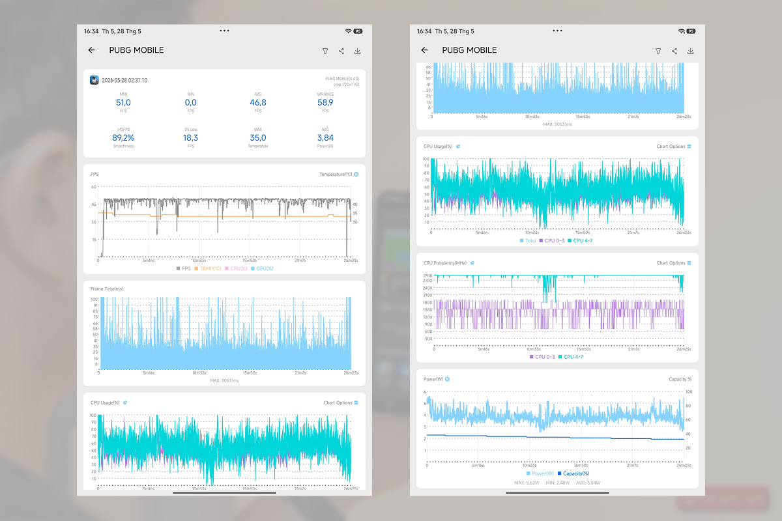Open Chart Options on CPU Frequency chart
This screenshot has height=521, width=782.
coord(674,263)
